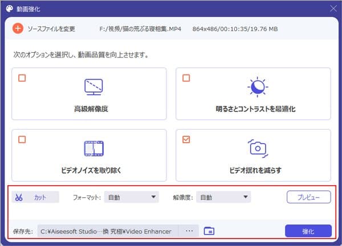This screenshot has height=246, width=342.
Task: Open the フォーマット dropdown
Action: pyautogui.click(x=132, y=197)
